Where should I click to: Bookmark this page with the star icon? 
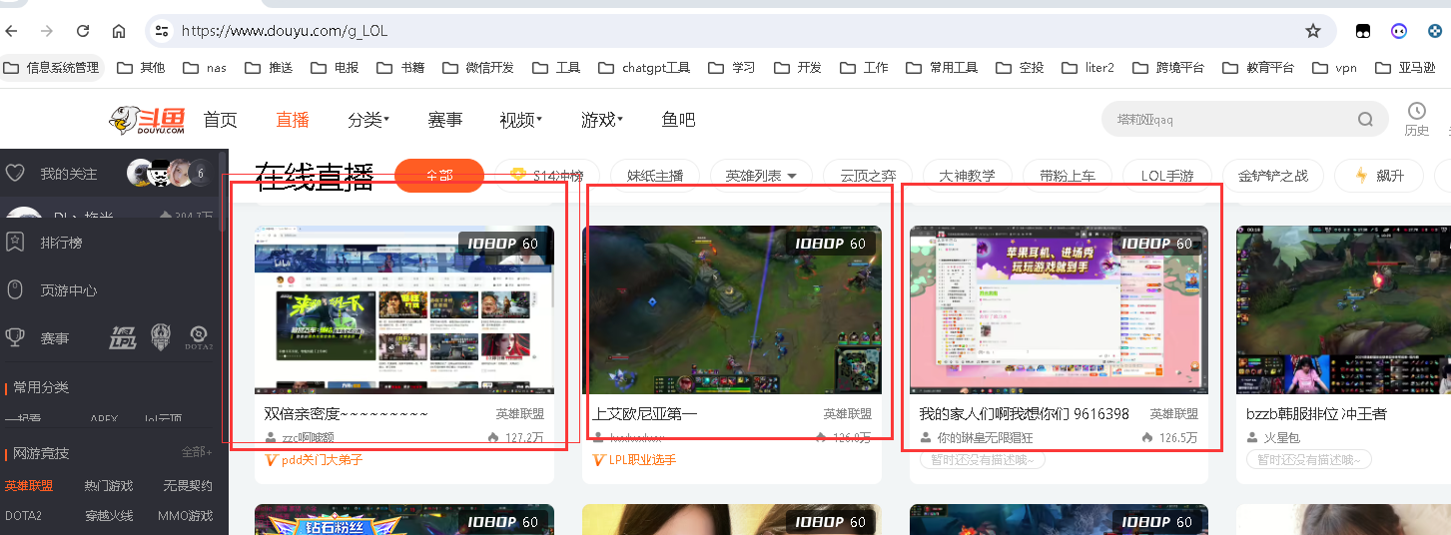point(1312,31)
